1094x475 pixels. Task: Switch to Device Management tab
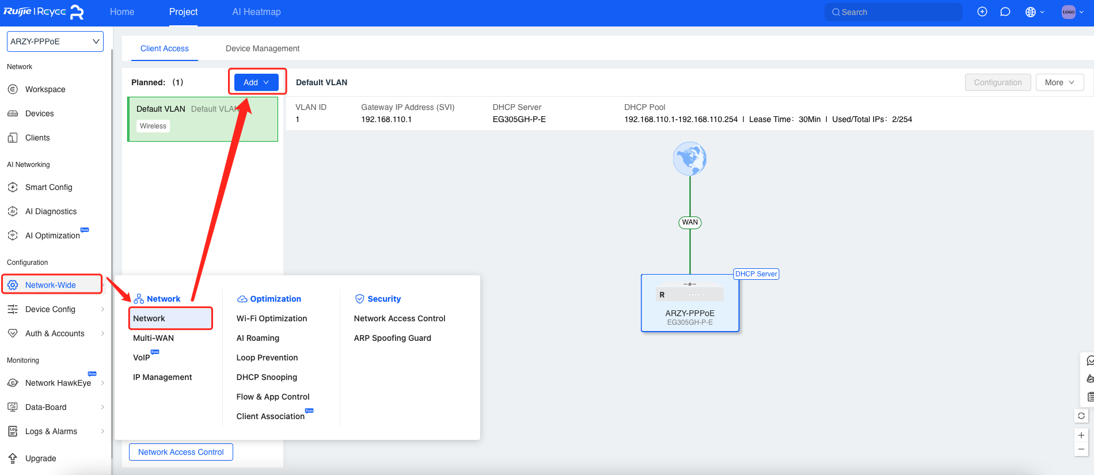[x=263, y=48]
